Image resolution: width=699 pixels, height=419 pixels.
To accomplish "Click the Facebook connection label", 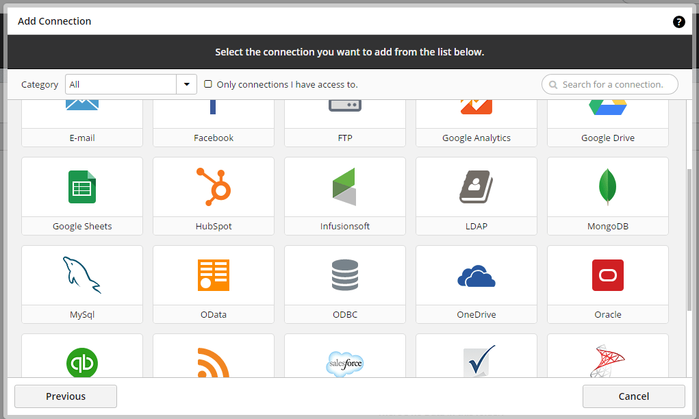I will pos(214,138).
